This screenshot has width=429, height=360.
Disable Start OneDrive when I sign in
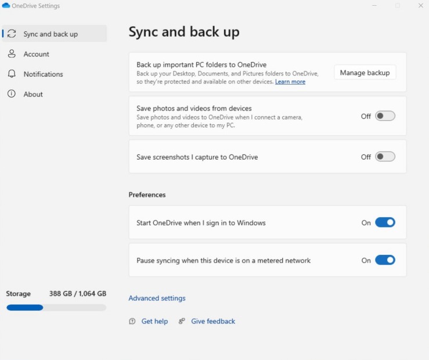pyautogui.click(x=385, y=222)
